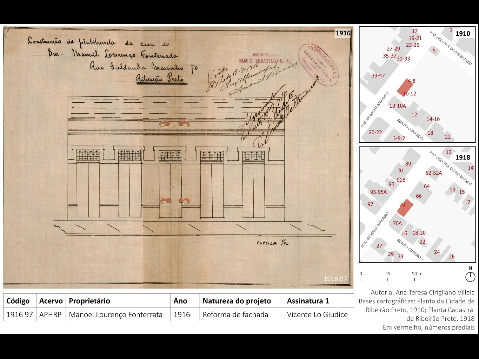Click the handwritten Escala 1/50 note
The height and width of the screenshot is (359, 479).
point(273,243)
